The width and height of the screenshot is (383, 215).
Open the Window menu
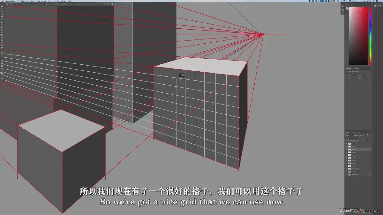[x=64, y=1]
